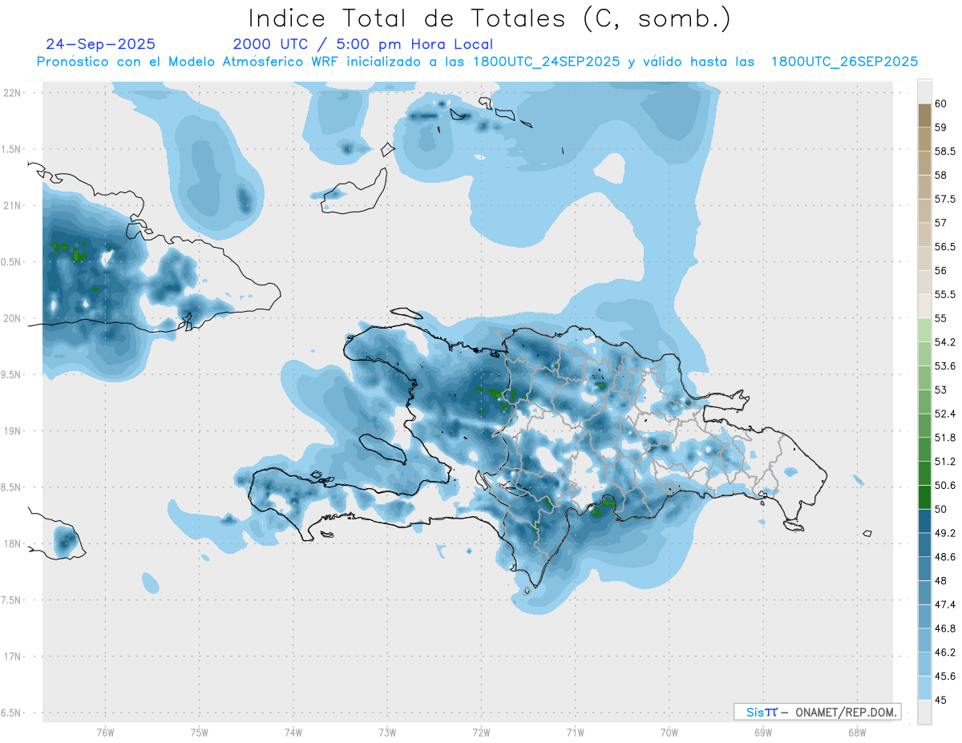
Task: Pick the dark blue swatch between 49.2 and 50
Action: 924,521
